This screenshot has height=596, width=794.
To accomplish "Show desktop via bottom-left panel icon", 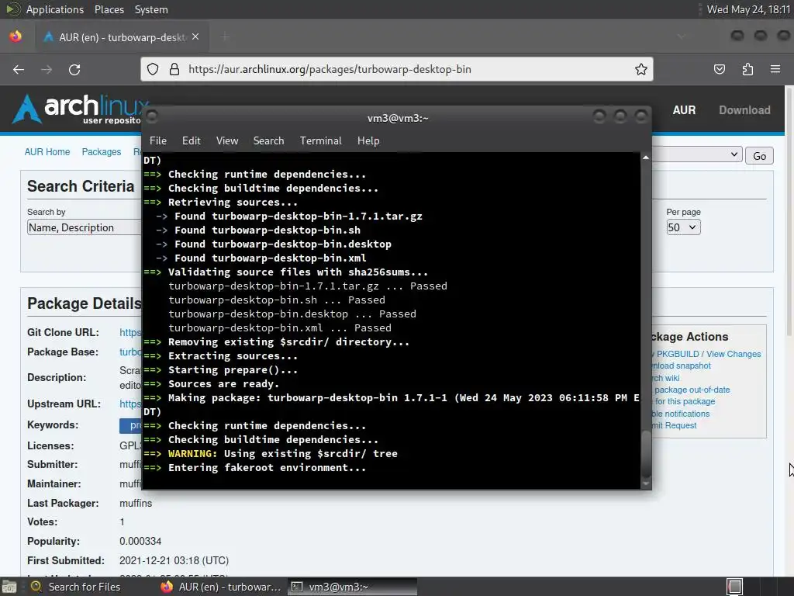I will click(x=9, y=587).
